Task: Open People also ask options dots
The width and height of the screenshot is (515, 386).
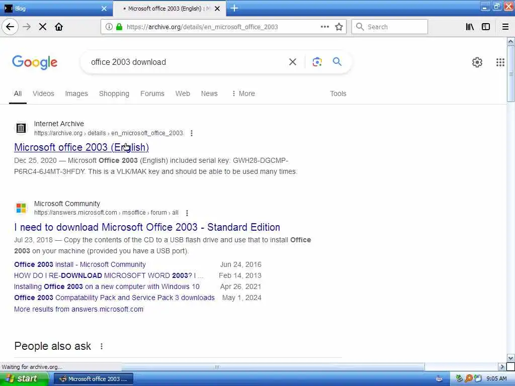Action: pos(102,346)
